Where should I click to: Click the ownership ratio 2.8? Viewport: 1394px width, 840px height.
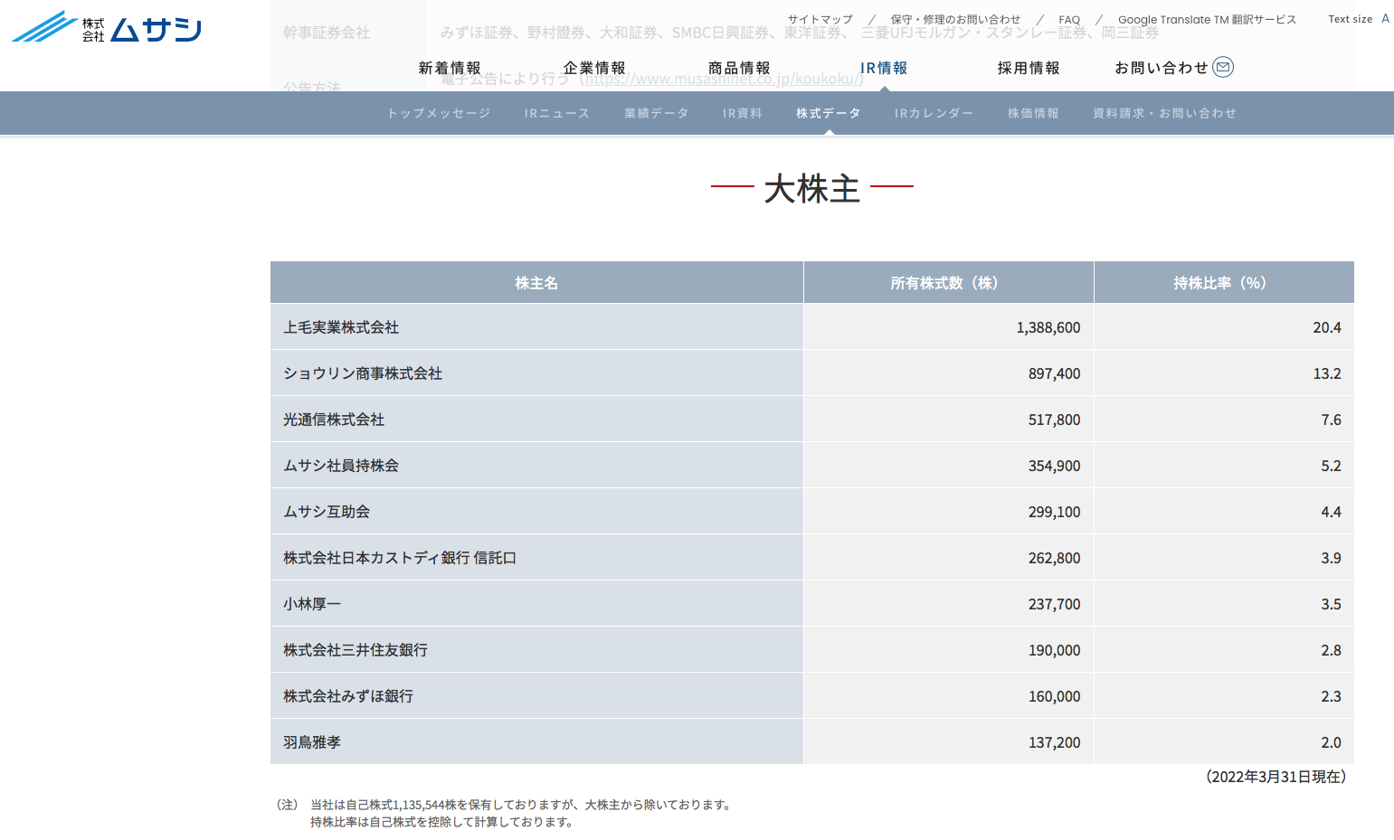1331,650
